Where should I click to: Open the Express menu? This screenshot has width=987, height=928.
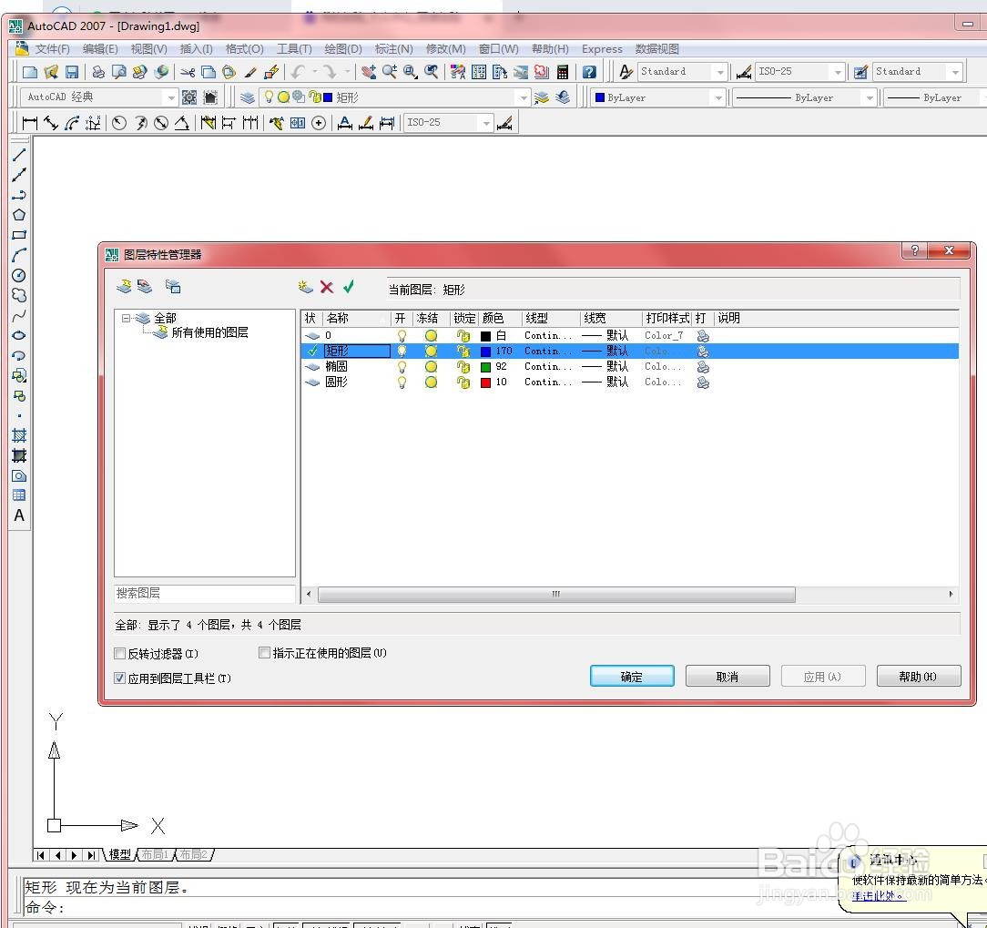click(x=602, y=49)
